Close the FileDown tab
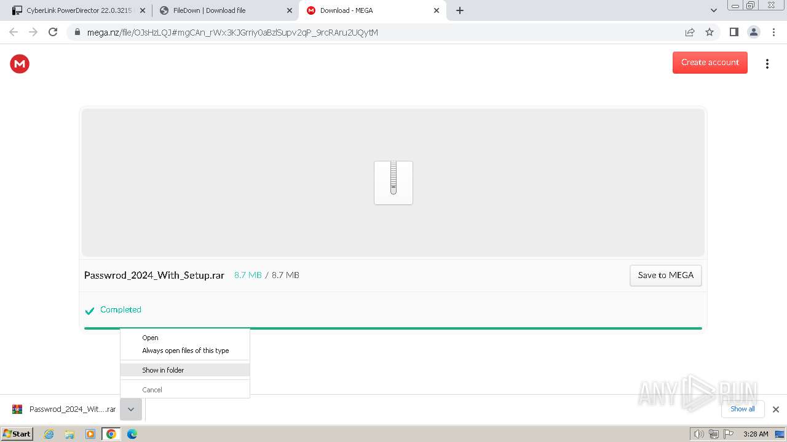The width and height of the screenshot is (787, 442). click(290, 10)
